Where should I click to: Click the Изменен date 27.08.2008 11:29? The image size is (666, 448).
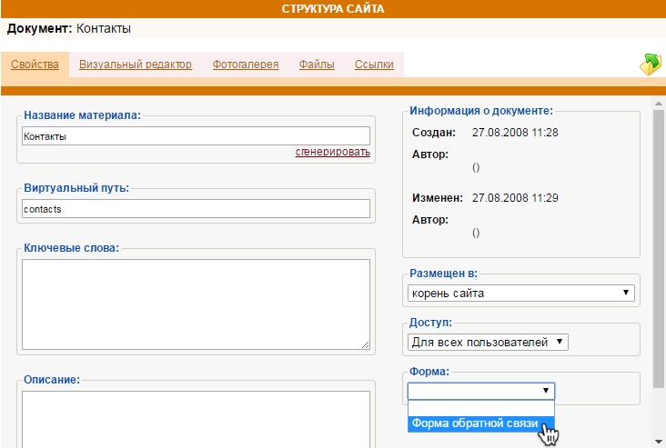[x=515, y=198]
